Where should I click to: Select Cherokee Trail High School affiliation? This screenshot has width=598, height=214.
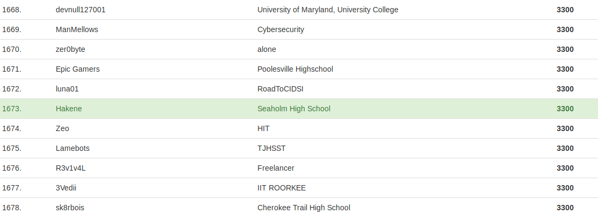[x=304, y=208]
